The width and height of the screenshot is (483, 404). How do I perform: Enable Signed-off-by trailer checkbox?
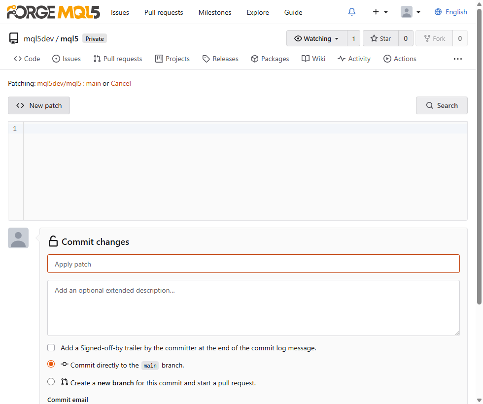point(51,348)
